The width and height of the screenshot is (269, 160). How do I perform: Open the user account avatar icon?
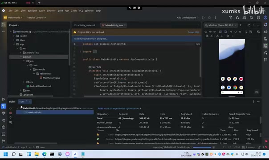click(265, 18)
